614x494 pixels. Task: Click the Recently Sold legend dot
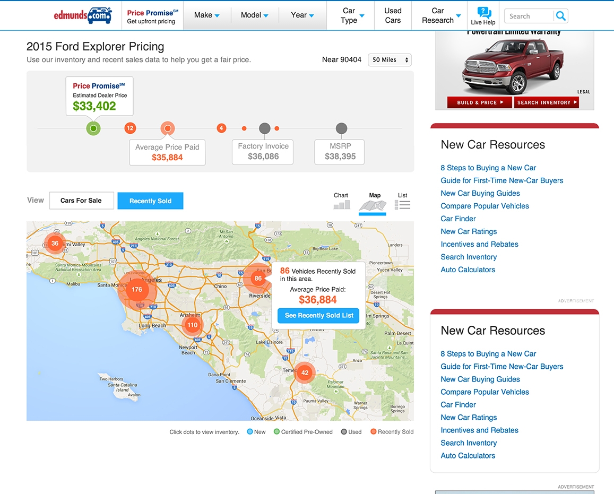(374, 431)
